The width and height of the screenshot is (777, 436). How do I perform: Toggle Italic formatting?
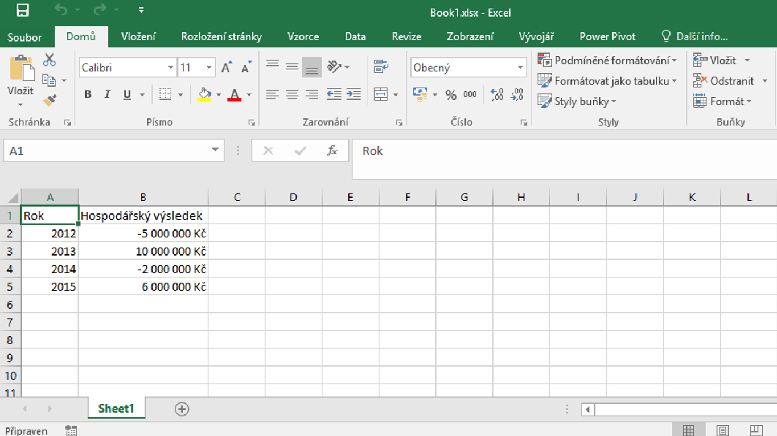coord(107,94)
